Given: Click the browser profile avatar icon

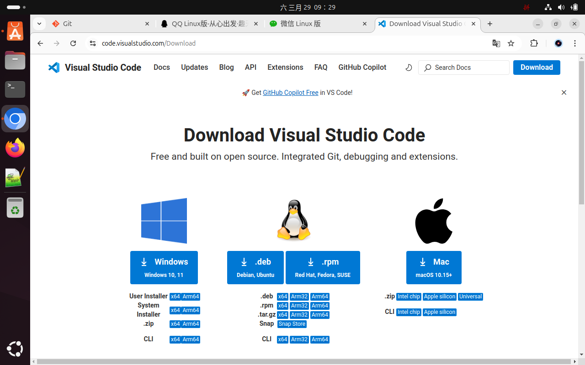Looking at the screenshot, I should tap(558, 43).
